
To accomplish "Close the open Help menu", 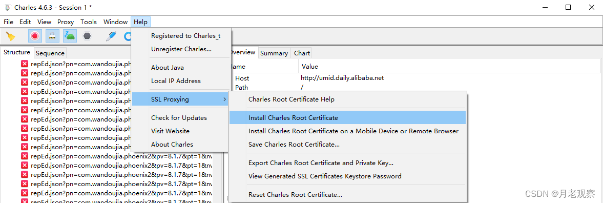I will pos(140,22).
